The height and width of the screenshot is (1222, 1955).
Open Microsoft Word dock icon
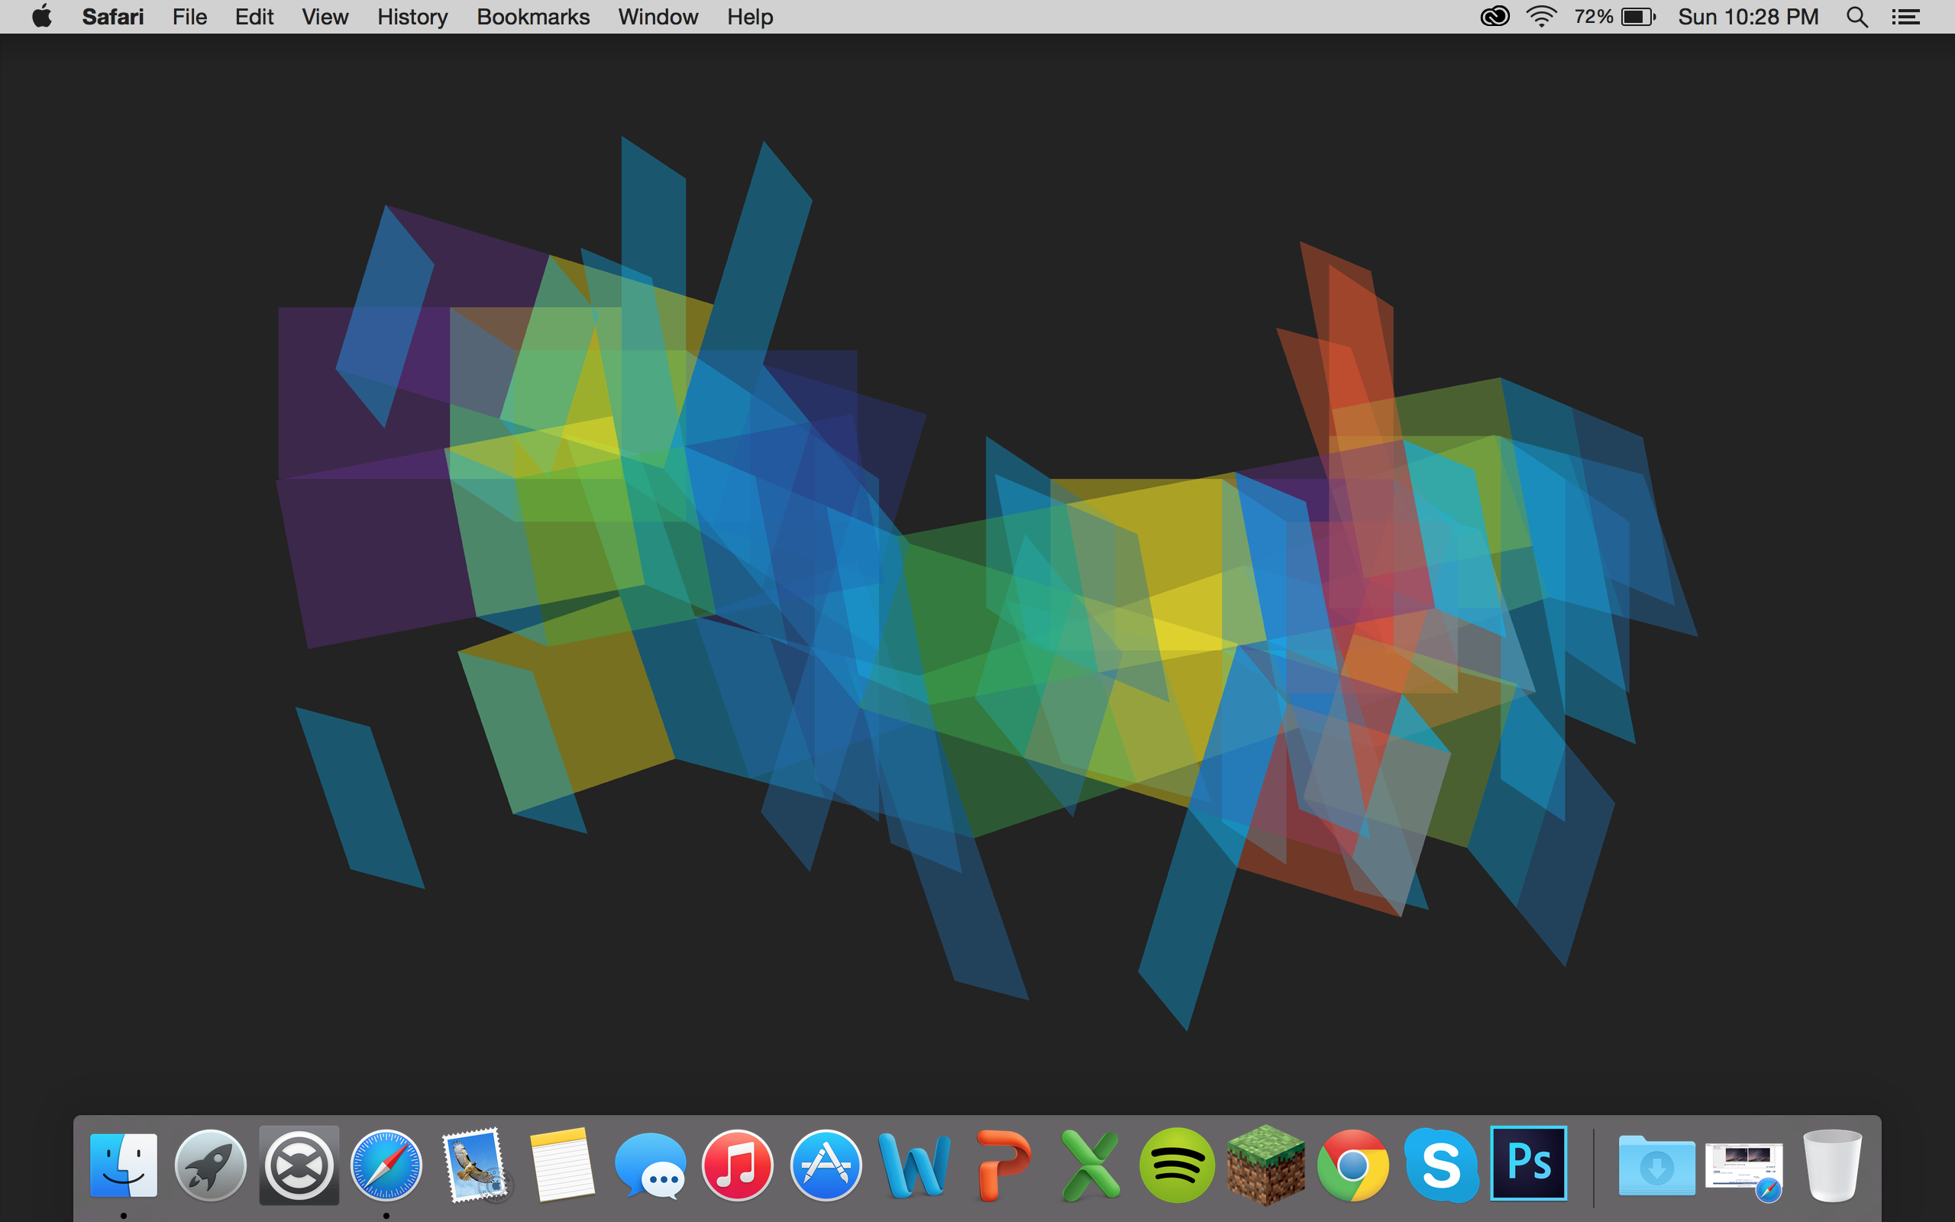click(x=913, y=1165)
